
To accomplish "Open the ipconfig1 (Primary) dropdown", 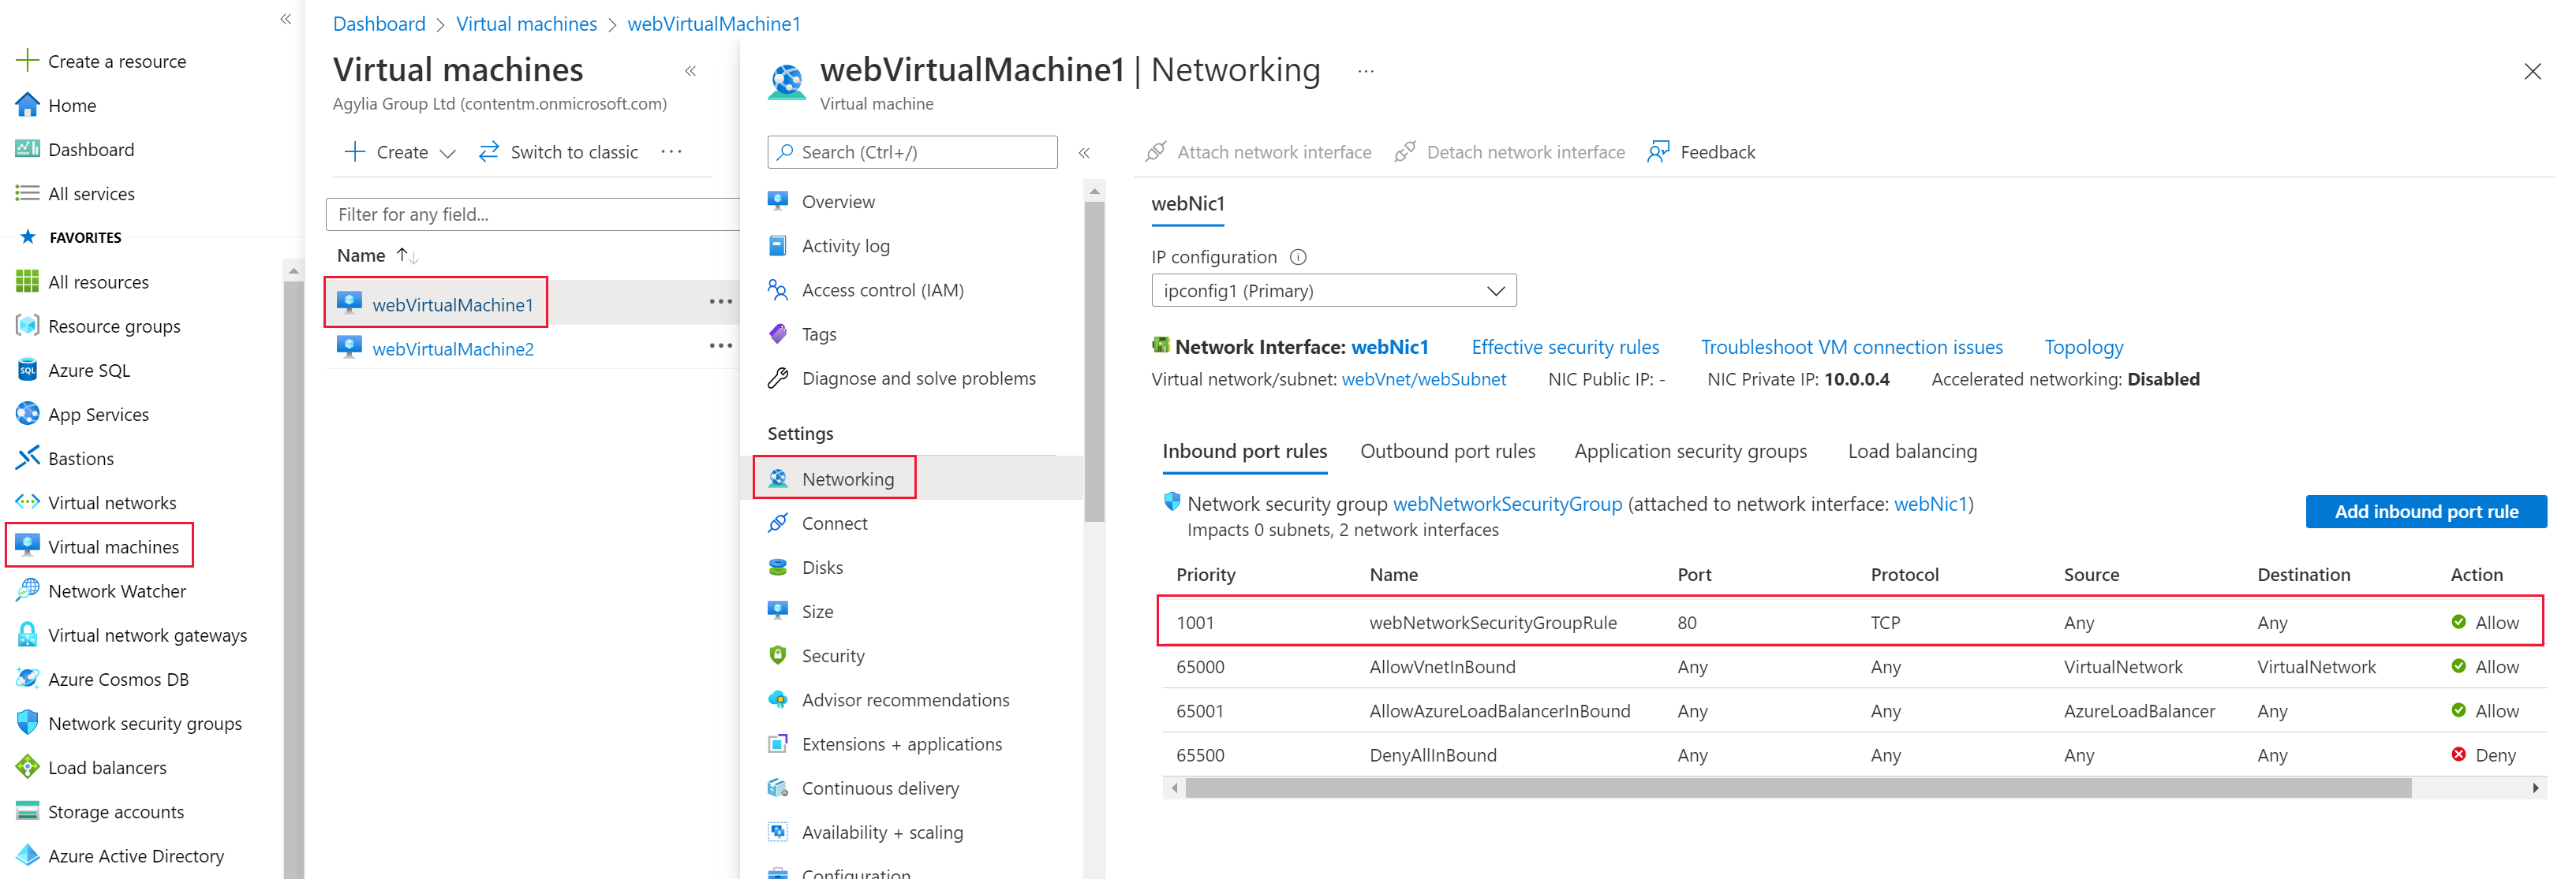I will point(1334,291).
